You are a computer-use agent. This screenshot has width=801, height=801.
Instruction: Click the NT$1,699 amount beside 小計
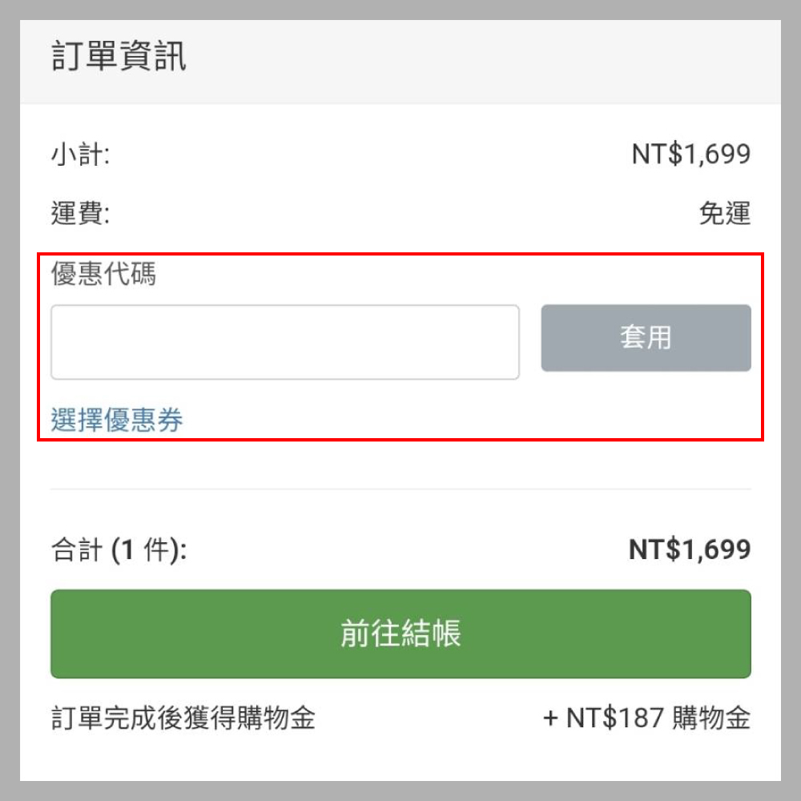[690, 154]
